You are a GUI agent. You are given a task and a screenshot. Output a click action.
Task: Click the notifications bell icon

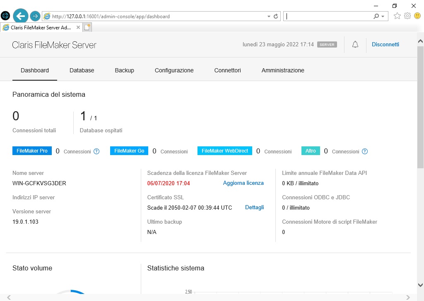tap(355, 45)
